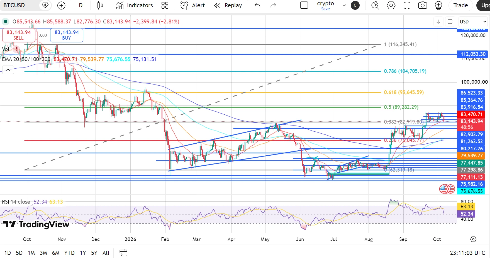This screenshot has width=490, height=258.
Task: Toggle the select layout rectangle button
Action: (x=304, y=5)
